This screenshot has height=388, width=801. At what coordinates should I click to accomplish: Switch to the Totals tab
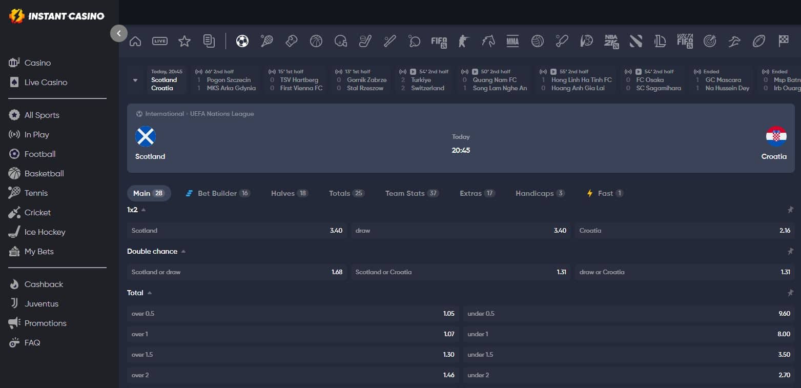click(x=346, y=193)
